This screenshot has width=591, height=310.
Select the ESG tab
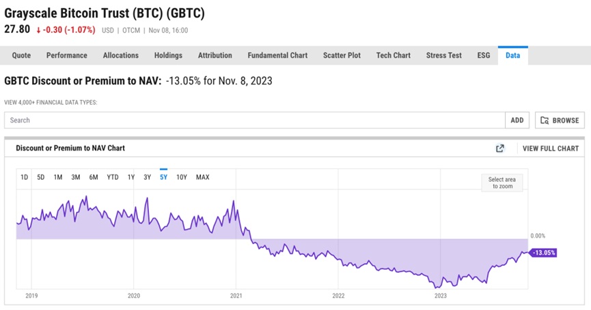[x=483, y=56]
